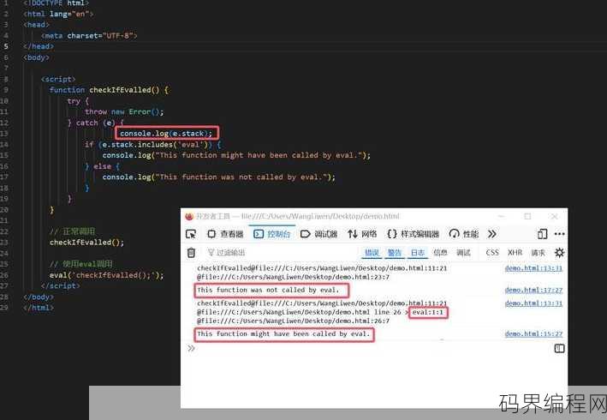The width and height of the screenshot is (607, 420).
Task: Toggle the 信息 info filter
Action: 440,253
